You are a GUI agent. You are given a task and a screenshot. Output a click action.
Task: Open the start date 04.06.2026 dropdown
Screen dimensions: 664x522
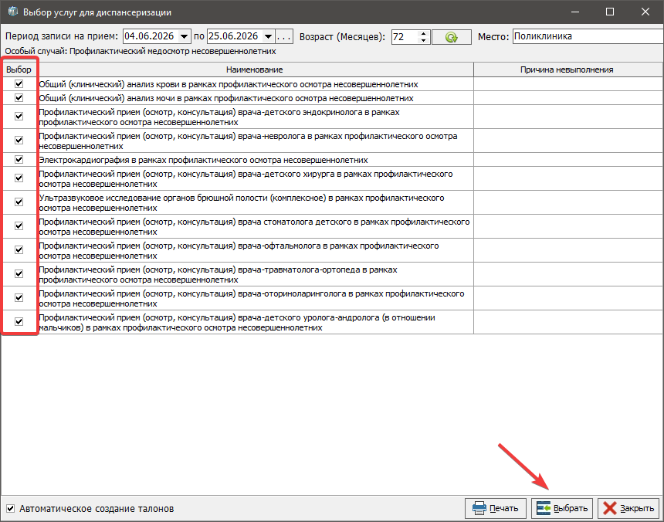pyautogui.click(x=184, y=37)
